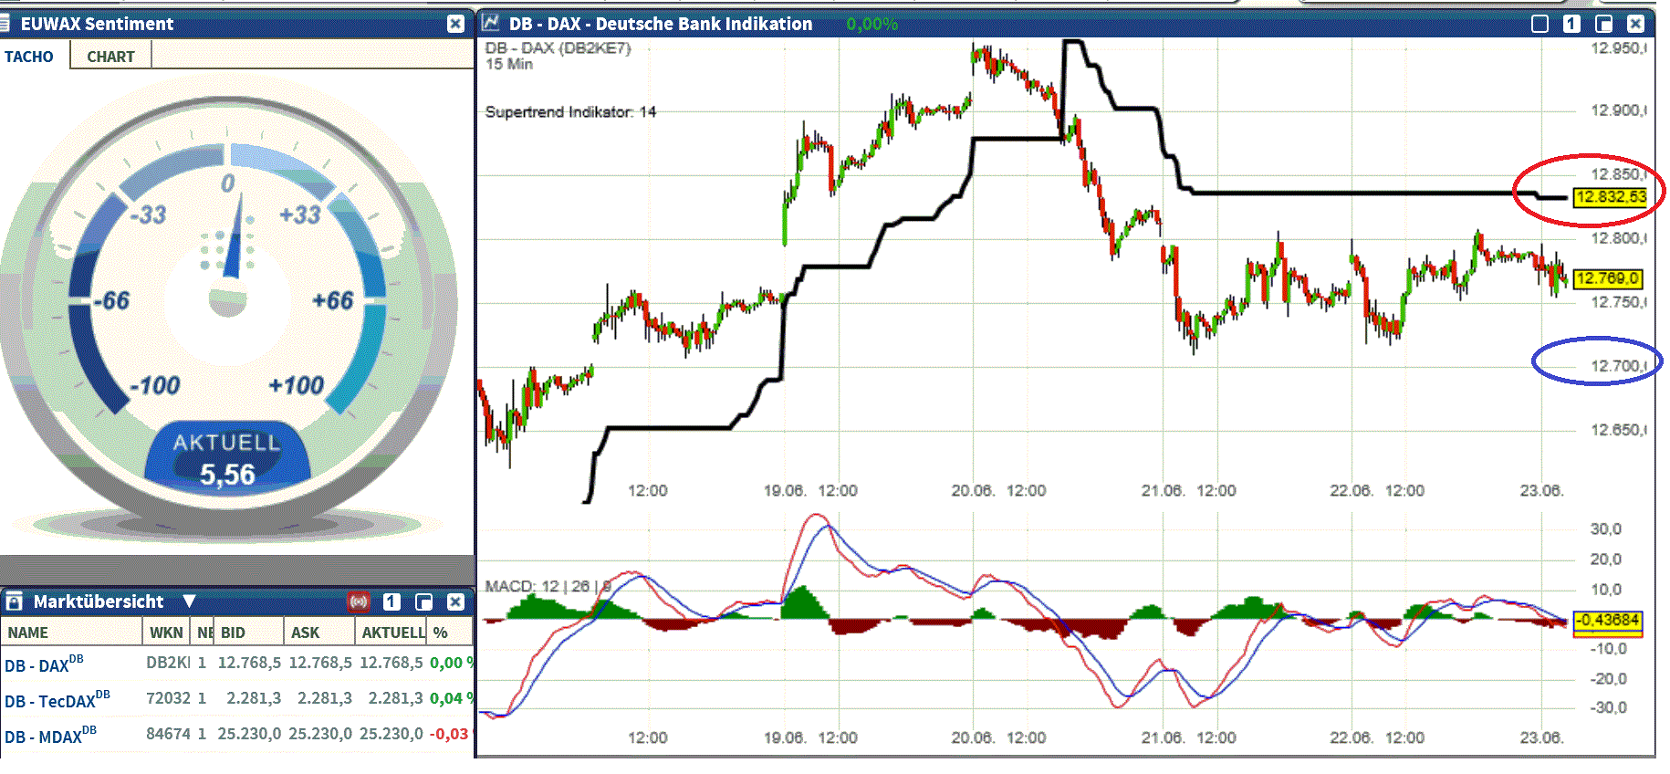Click the 0,00% change in chart title
1670x774 pixels.
[872, 24]
